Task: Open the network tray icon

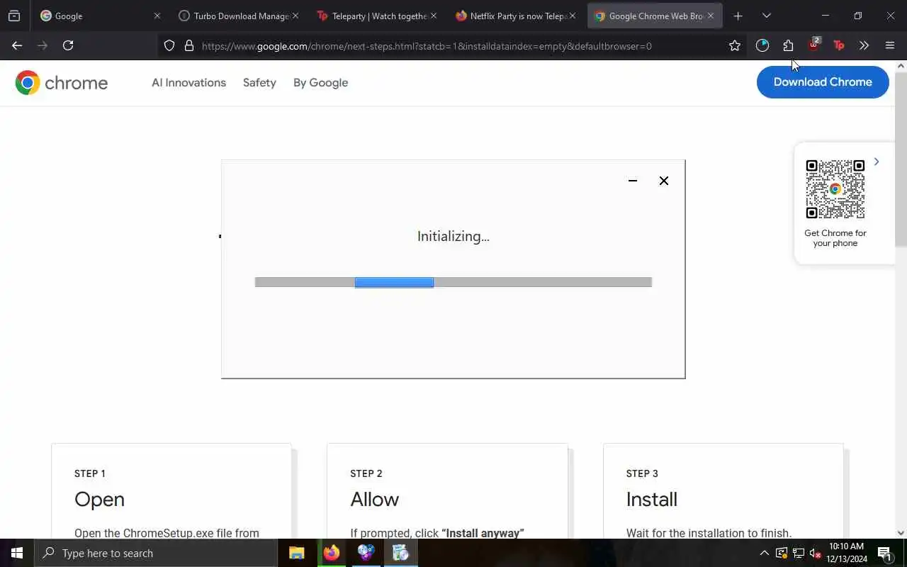Action: [798, 553]
